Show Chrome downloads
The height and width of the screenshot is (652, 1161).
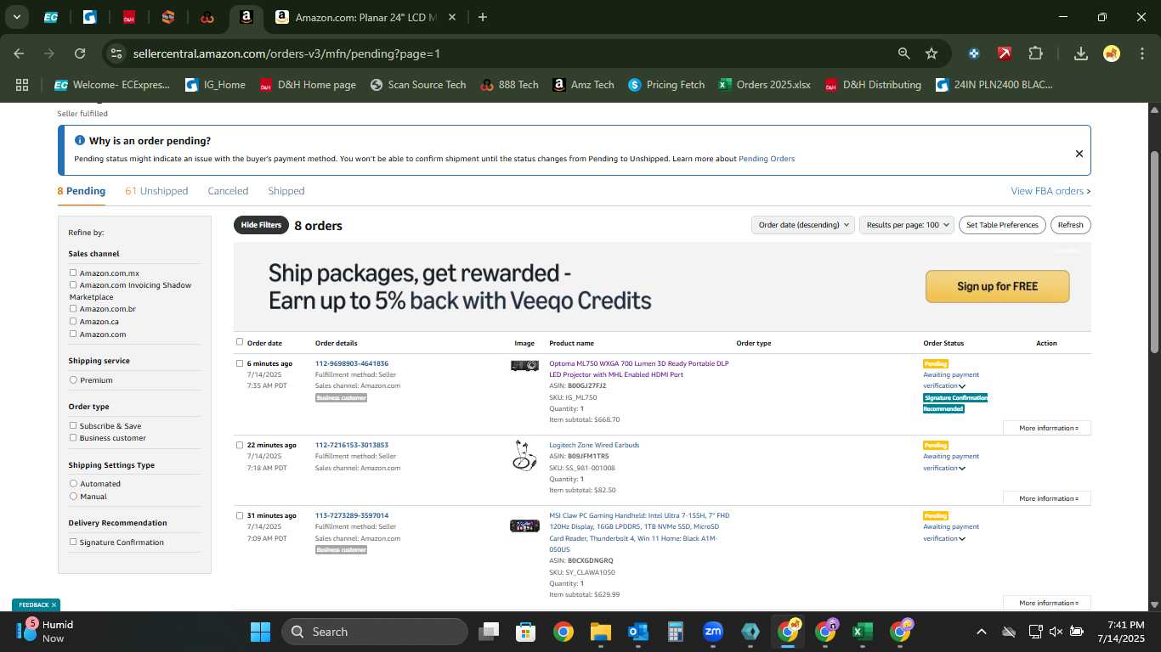pos(1081,53)
